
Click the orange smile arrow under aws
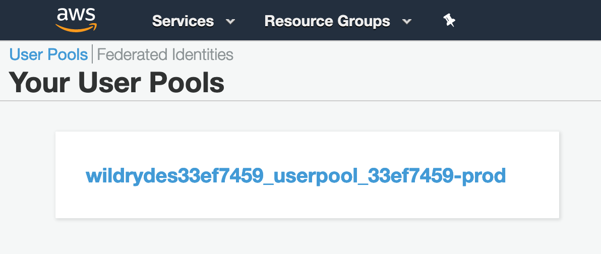tap(76, 28)
